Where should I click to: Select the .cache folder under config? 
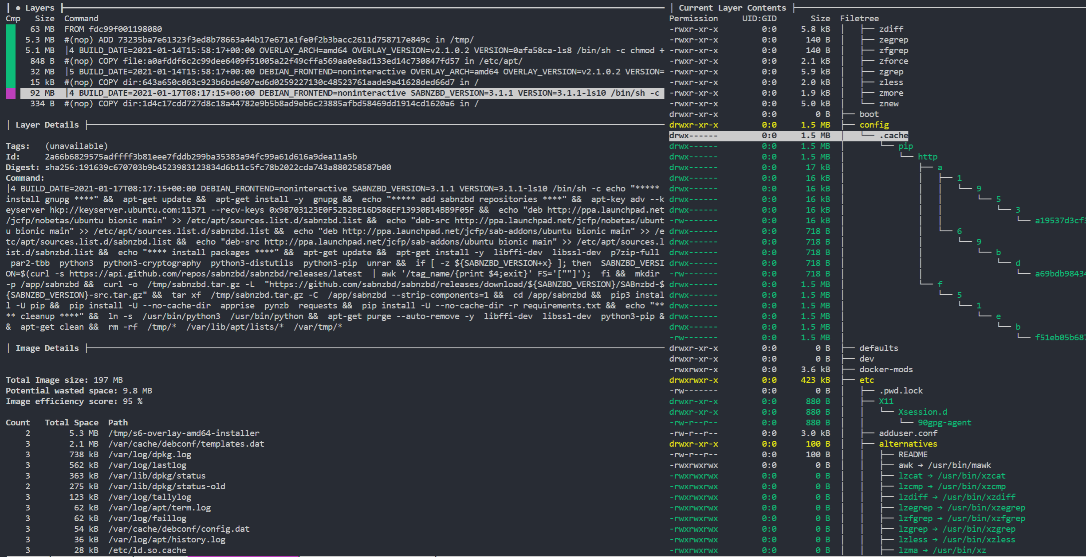point(893,135)
